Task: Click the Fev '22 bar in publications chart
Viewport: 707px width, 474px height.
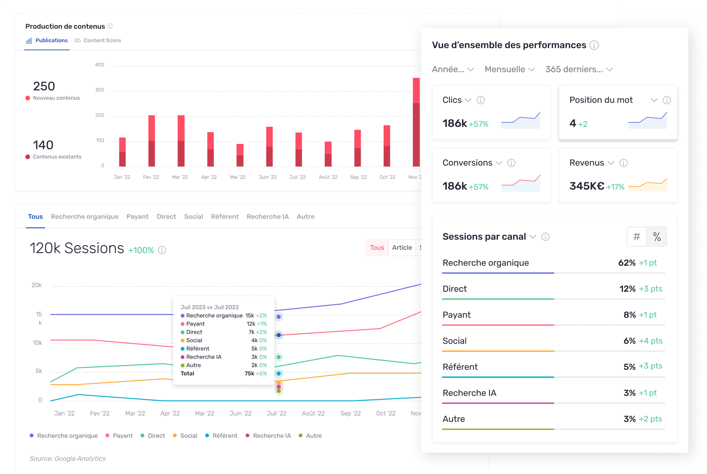Action: pyautogui.click(x=152, y=141)
